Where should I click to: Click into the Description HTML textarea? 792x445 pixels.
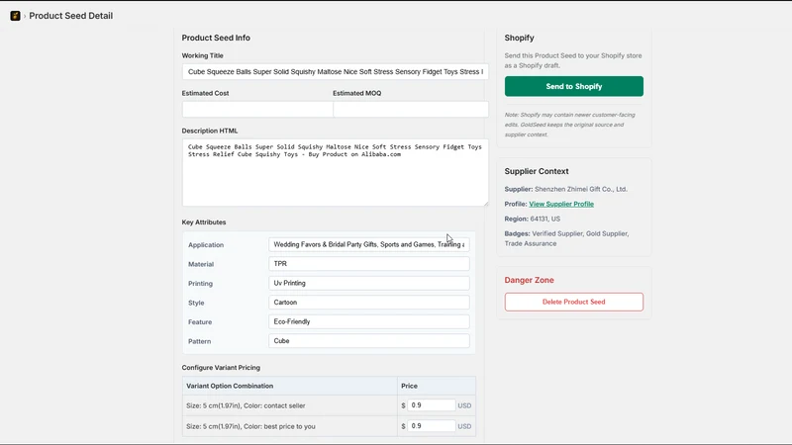pos(335,172)
